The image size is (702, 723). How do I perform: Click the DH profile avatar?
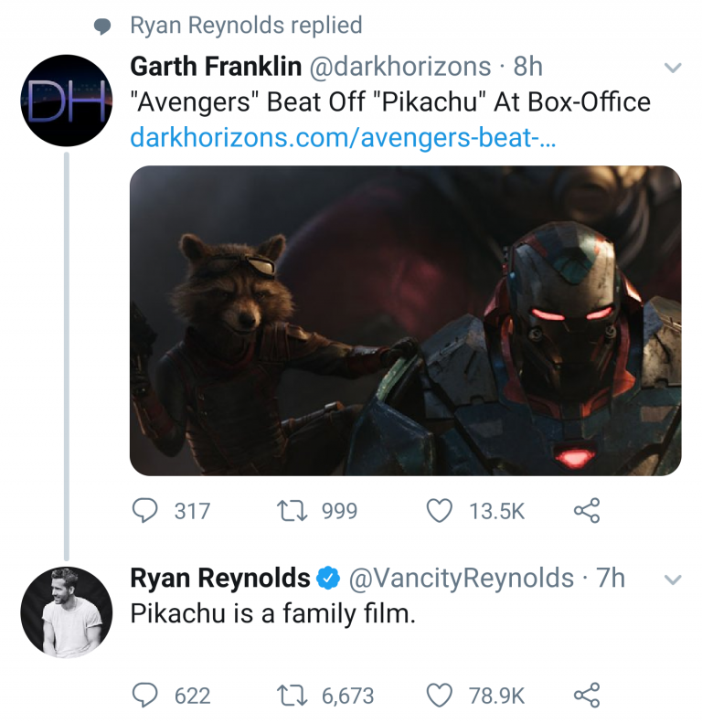point(66,101)
